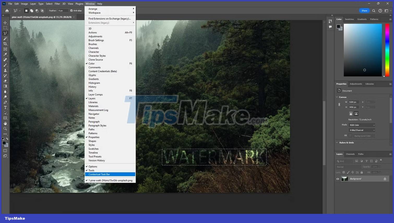Select the Clone Stamp tool
The height and width of the screenshot is (223, 394).
[5, 70]
